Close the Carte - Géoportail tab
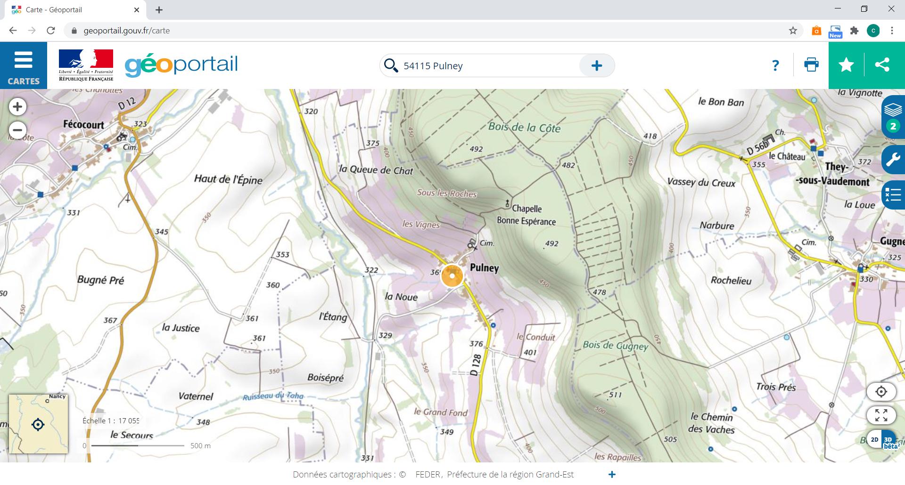This screenshot has width=905, height=485. click(x=137, y=10)
